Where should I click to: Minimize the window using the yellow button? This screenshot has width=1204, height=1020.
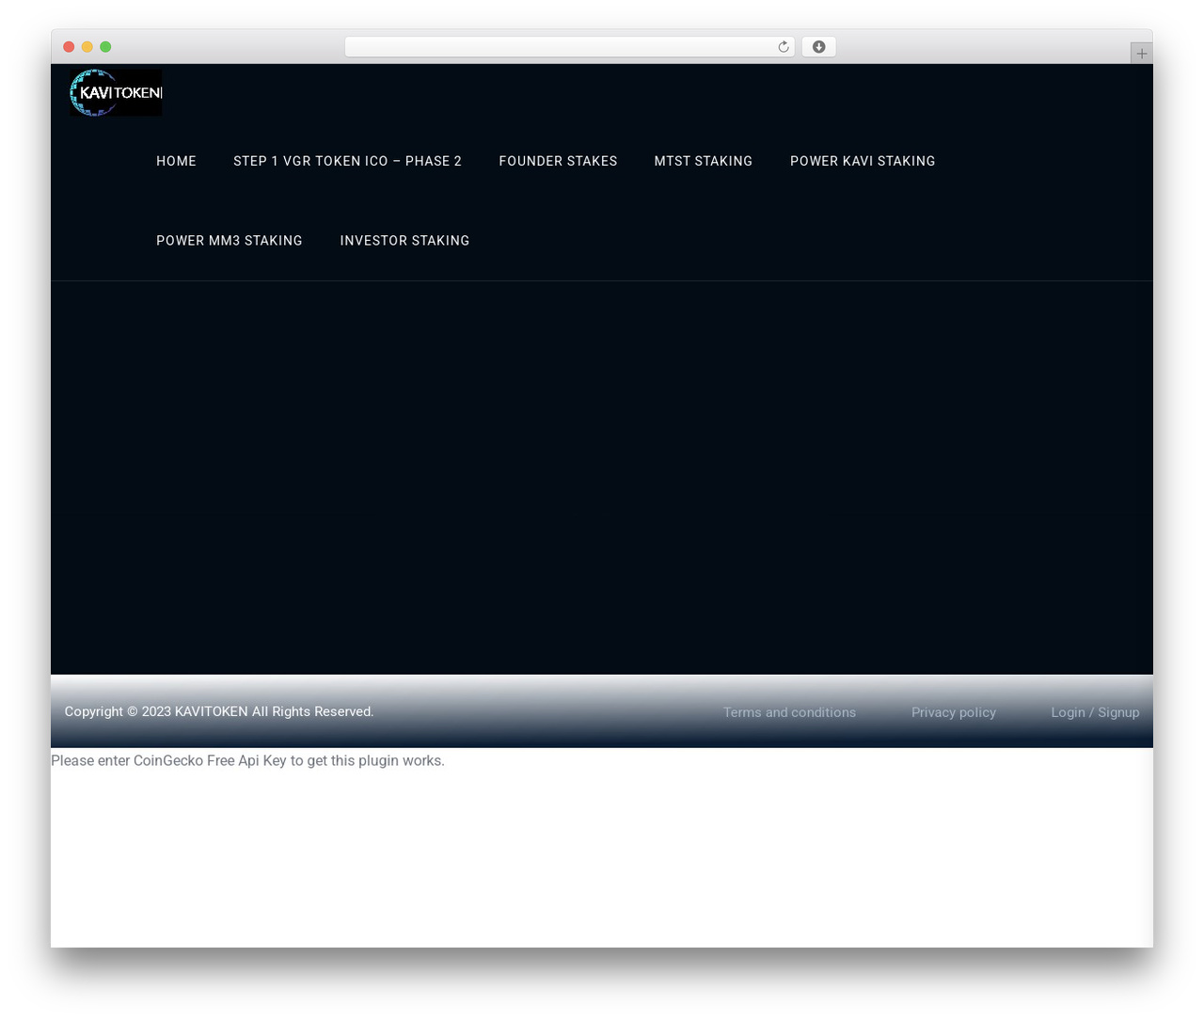[x=87, y=47]
